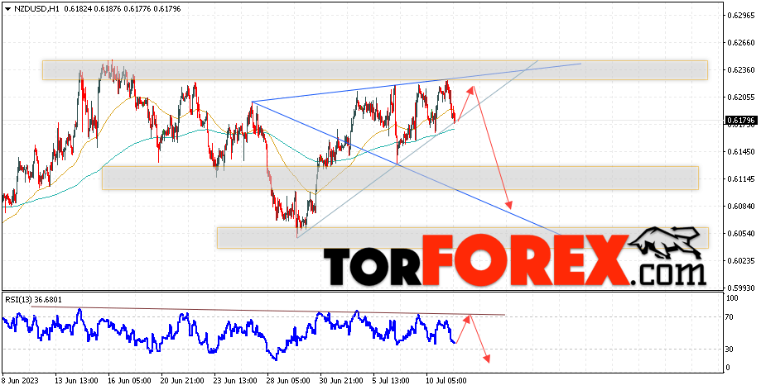Click the RSI scale value 100
Screen dimensions: 761x390
pyautogui.click(x=733, y=298)
